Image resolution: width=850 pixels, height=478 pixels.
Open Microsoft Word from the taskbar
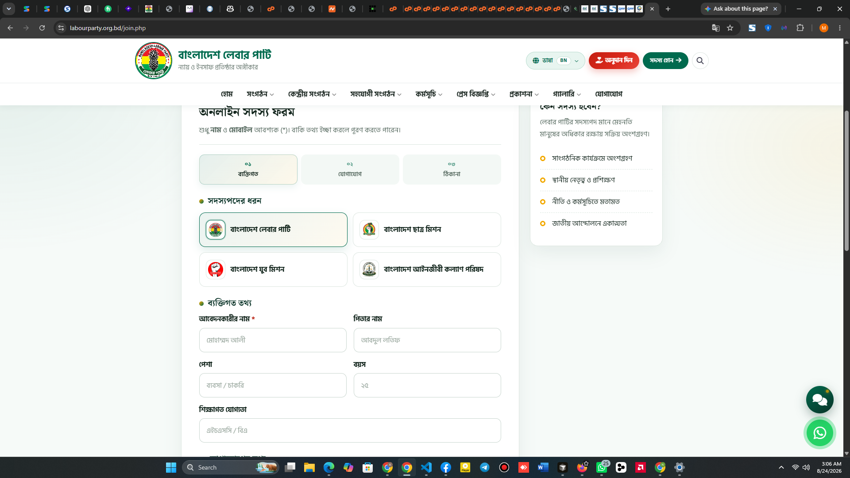543,467
